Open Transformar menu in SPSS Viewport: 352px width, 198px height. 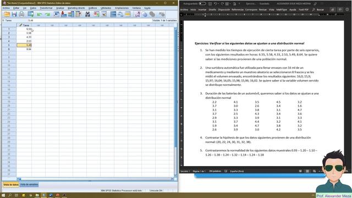[46, 8]
